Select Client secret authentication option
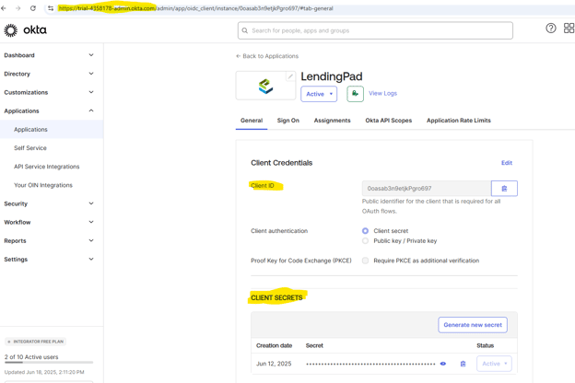Viewport: 575px width, 383px height. (365, 231)
